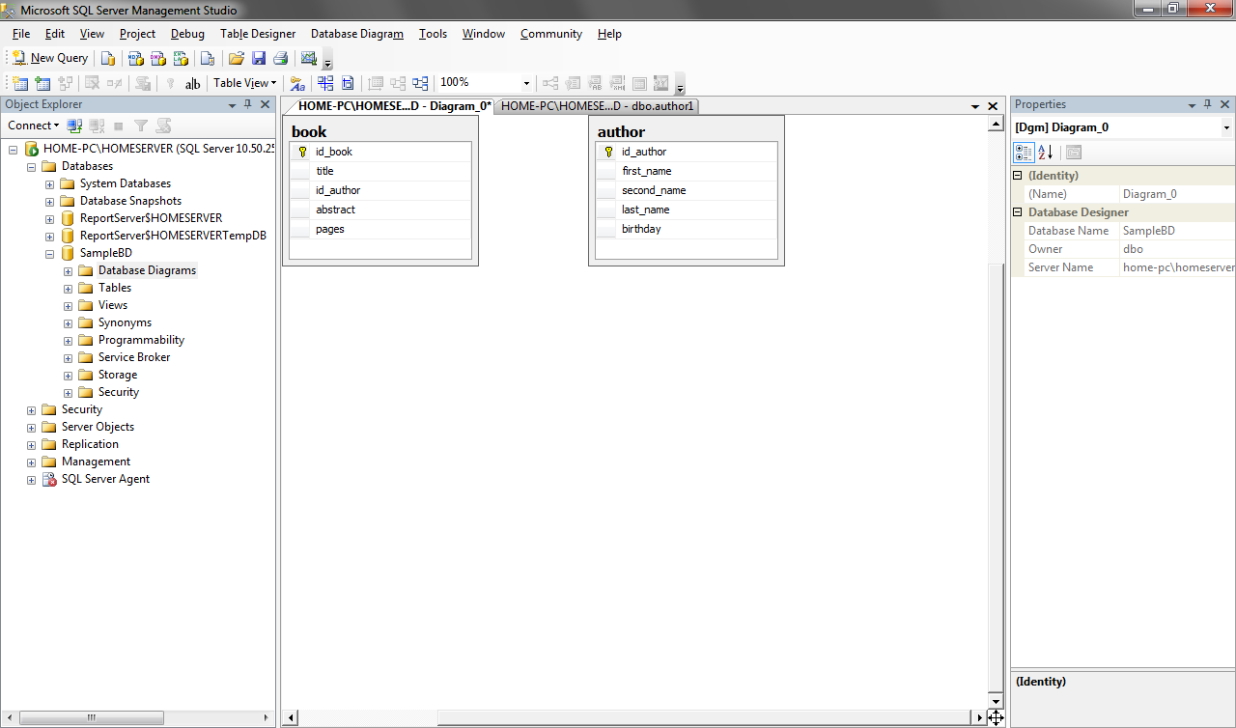Screen dimensions: 1236x728
Task: Select the birthday column in author table
Action: pyautogui.click(x=687, y=229)
